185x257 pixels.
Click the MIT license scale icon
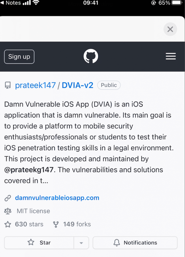(8, 211)
